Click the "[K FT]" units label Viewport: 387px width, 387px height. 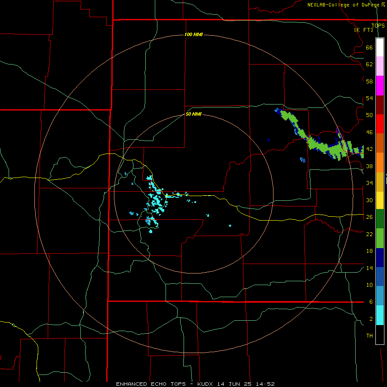364,30
